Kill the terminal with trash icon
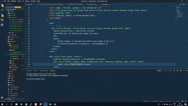Viewport: 188px width, 106px height. (181, 71)
